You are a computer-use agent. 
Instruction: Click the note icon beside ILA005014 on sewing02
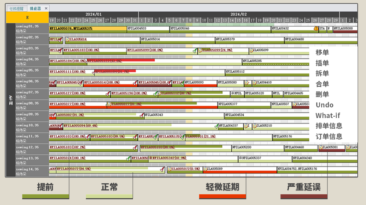(67, 40)
